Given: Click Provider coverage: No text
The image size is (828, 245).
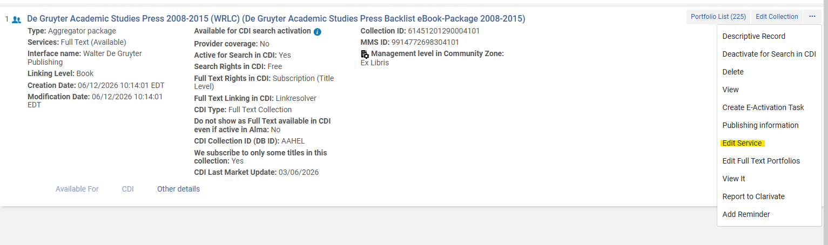Looking at the screenshot, I should (232, 44).
